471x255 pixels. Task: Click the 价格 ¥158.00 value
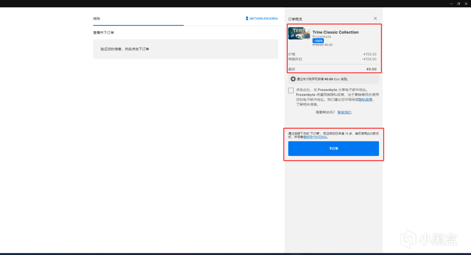point(370,54)
